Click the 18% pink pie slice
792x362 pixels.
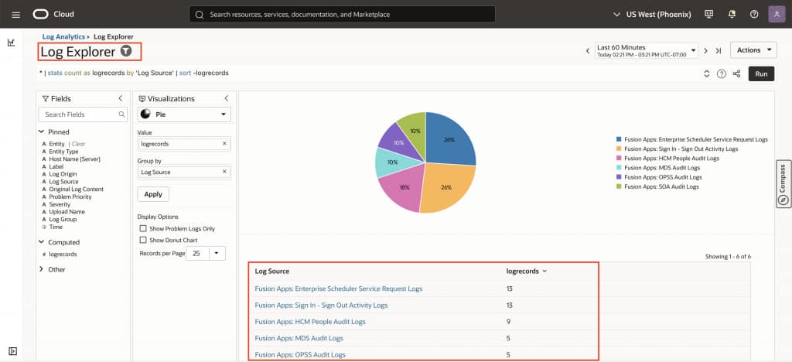point(404,187)
